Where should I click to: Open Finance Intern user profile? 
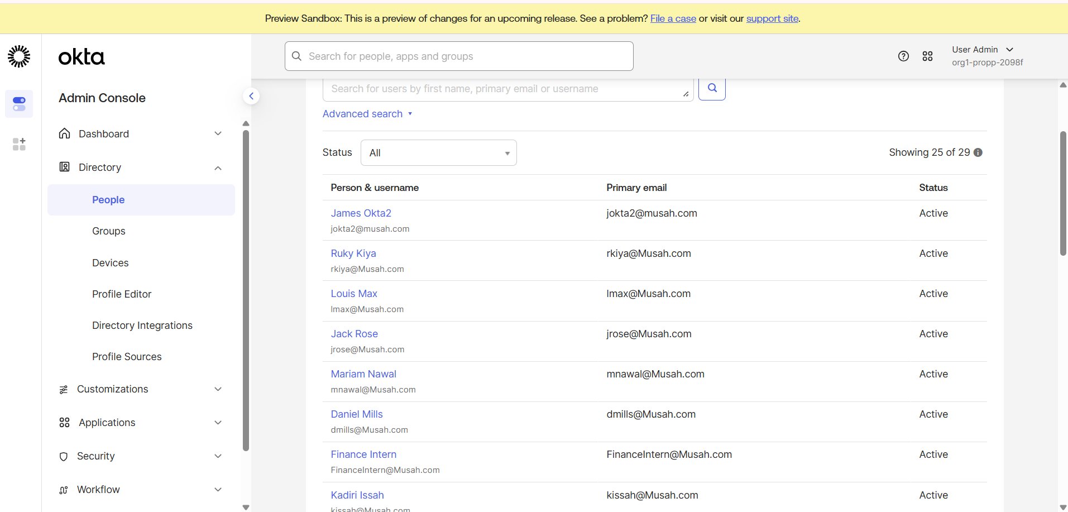tap(363, 454)
